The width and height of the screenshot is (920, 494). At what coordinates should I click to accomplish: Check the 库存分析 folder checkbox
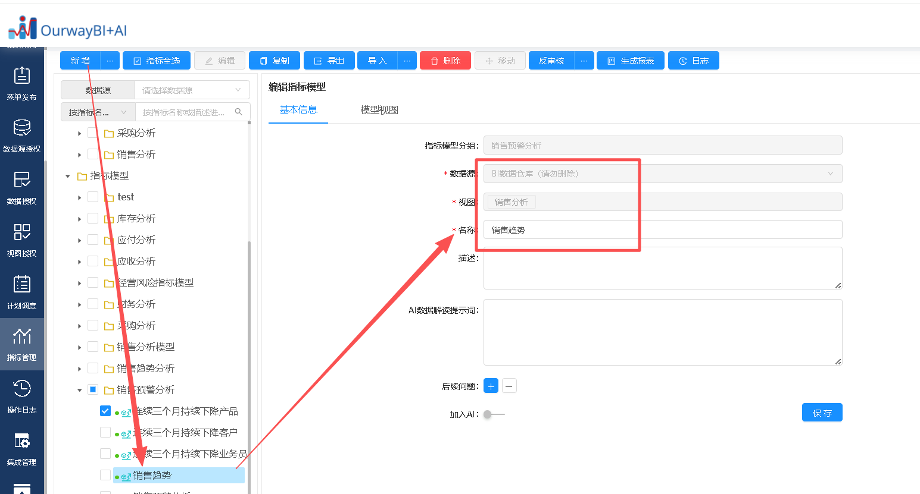pos(93,218)
